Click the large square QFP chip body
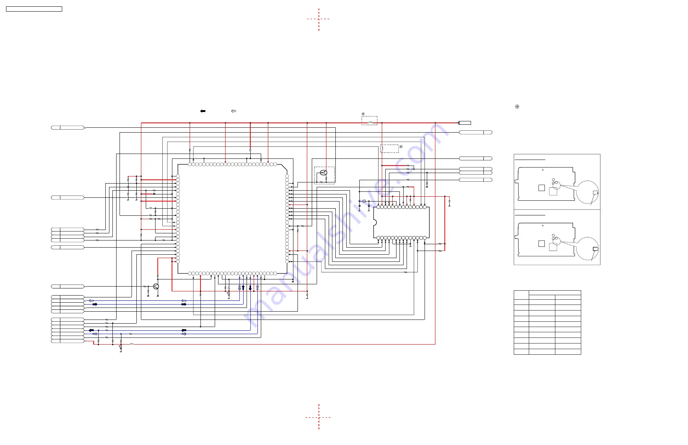Image resolution: width=688 pixels, height=445 pixels. (232, 219)
